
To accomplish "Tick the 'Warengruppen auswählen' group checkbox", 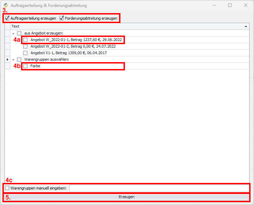I will point(19,60).
